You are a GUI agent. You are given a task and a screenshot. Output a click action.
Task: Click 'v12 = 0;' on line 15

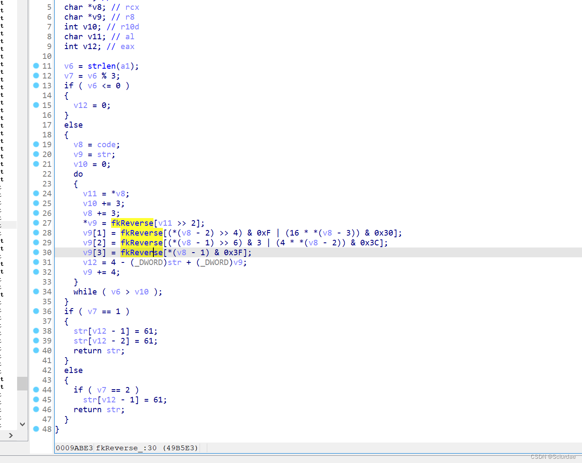92,105
